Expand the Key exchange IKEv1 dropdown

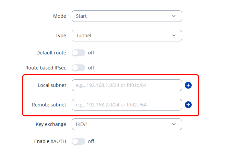pyautogui.click(x=127, y=125)
